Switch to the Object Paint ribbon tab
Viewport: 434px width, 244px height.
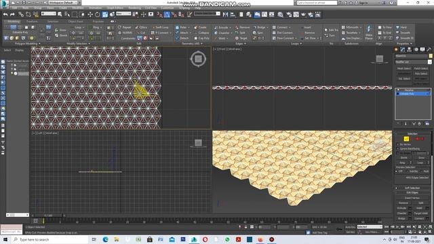(x=75, y=21)
